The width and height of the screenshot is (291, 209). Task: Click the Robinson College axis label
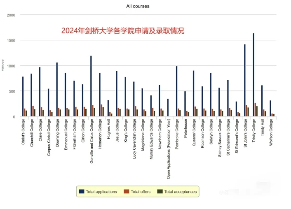click(203, 133)
